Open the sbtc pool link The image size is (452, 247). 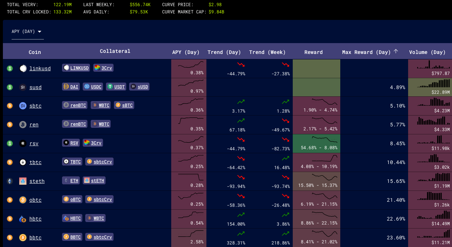pos(36,106)
